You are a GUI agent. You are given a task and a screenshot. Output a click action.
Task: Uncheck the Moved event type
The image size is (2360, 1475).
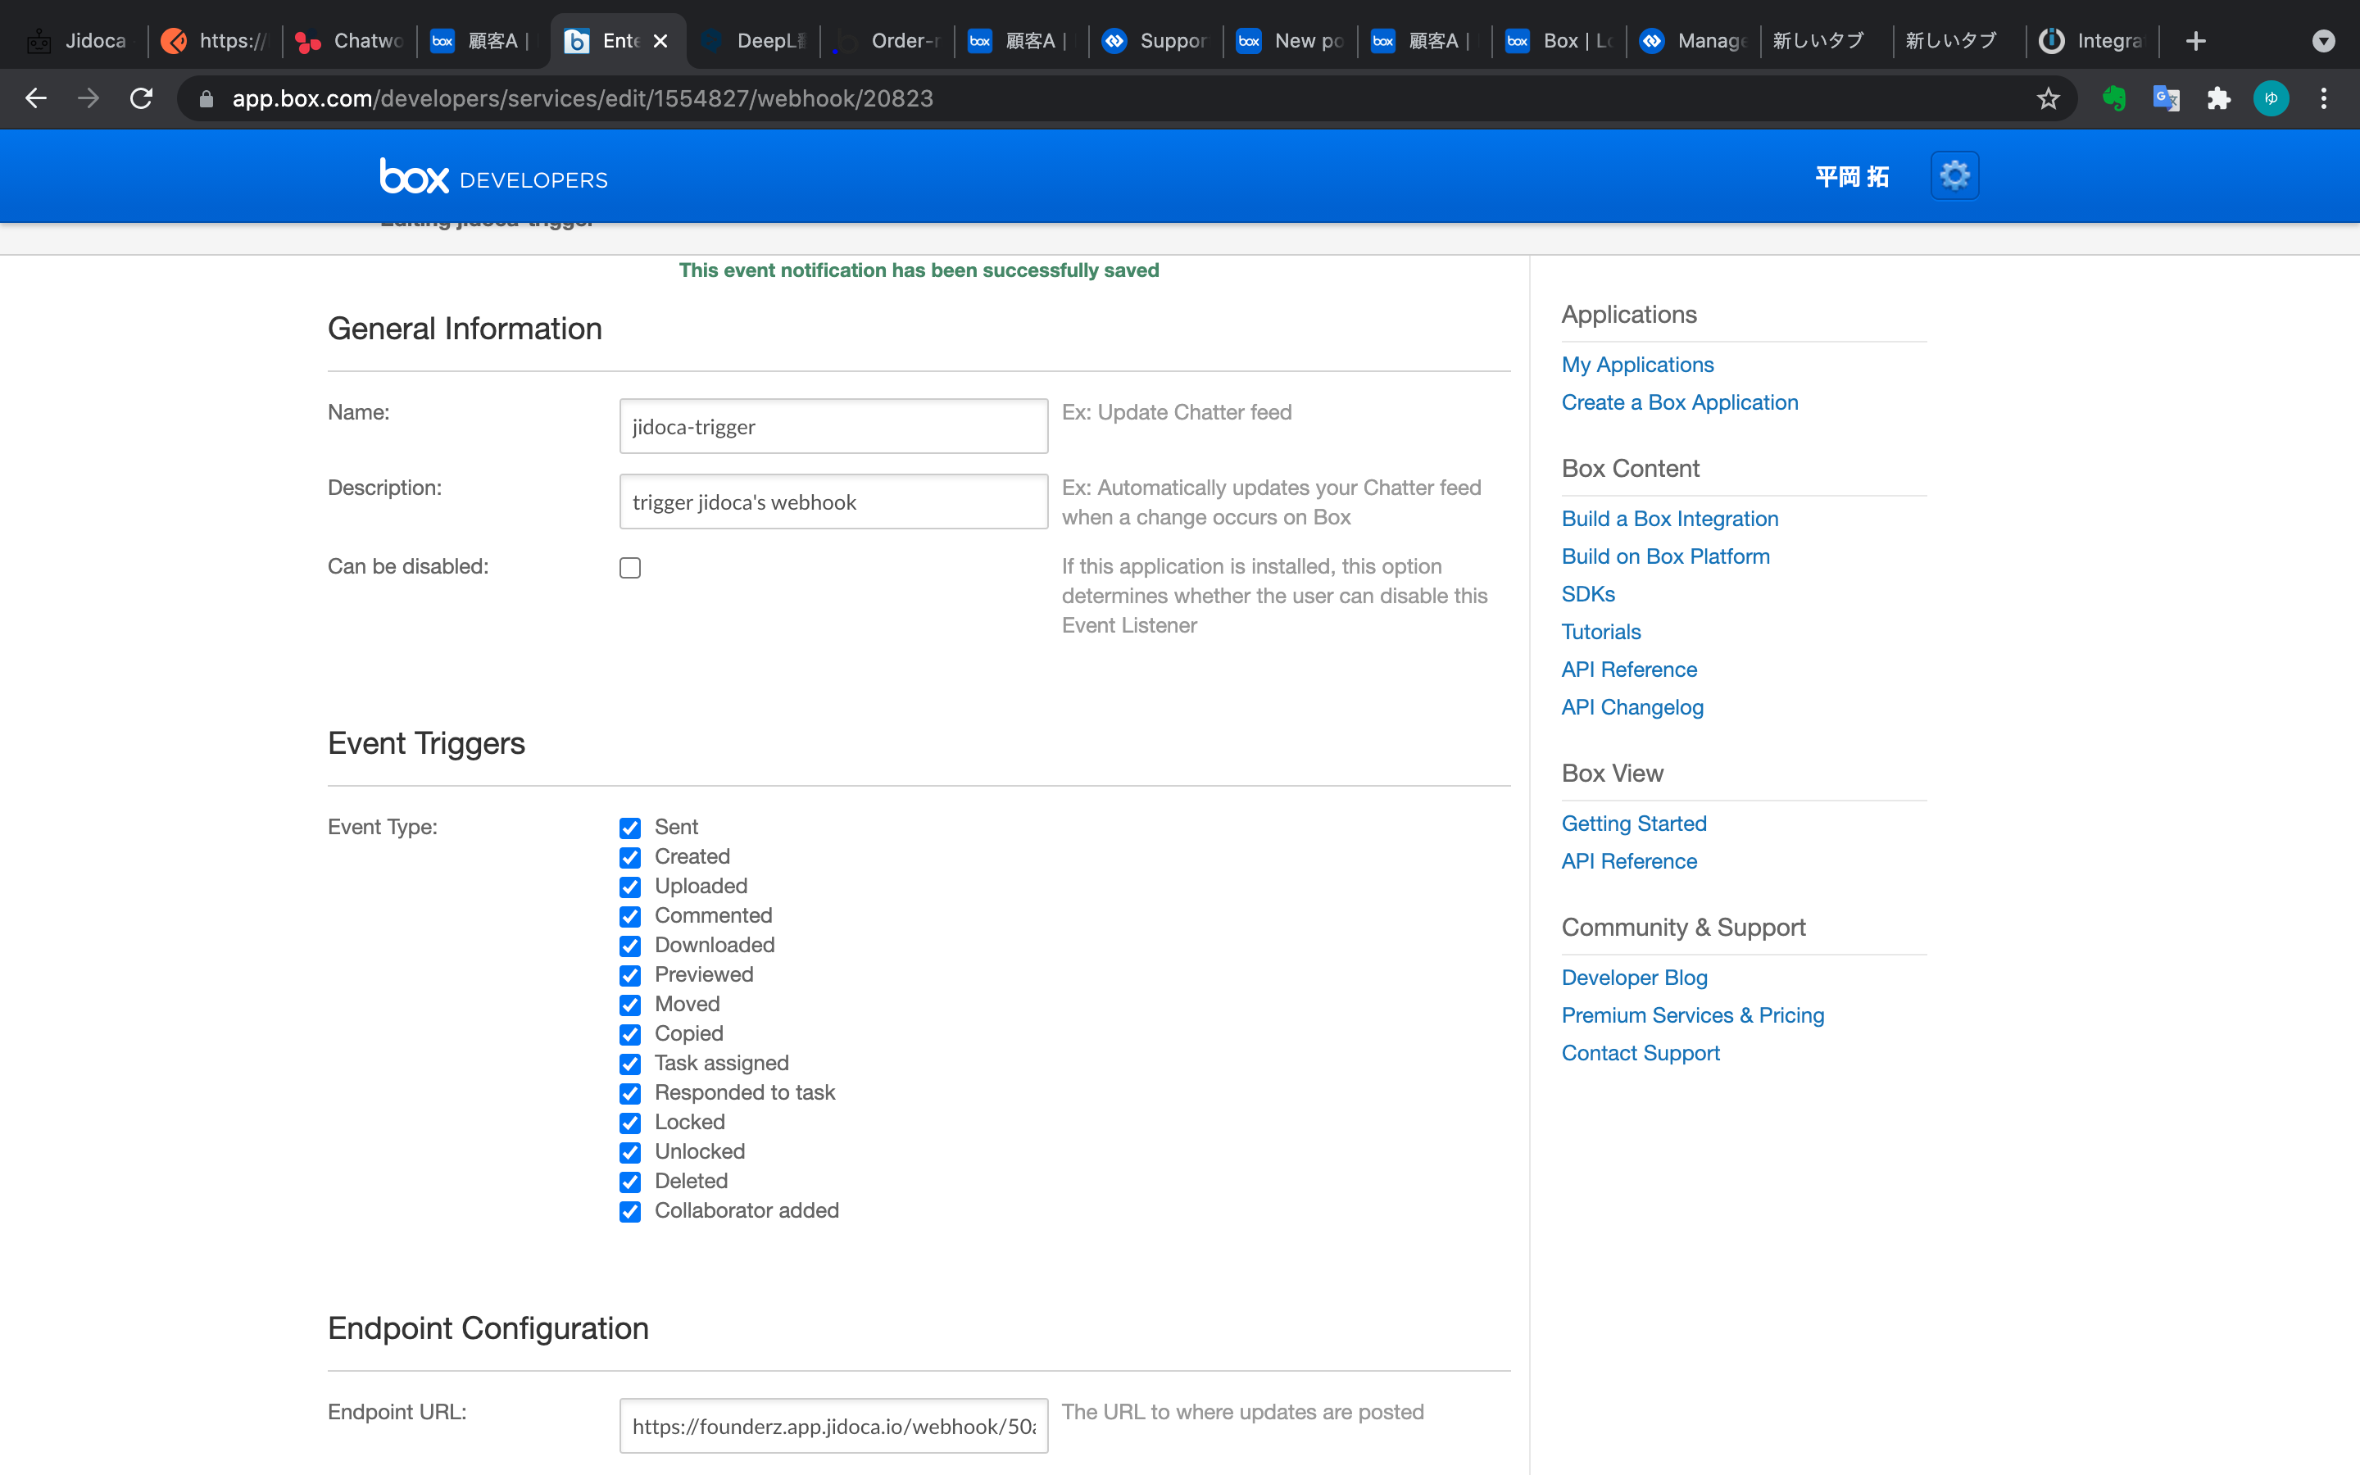click(630, 1005)
